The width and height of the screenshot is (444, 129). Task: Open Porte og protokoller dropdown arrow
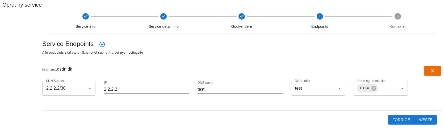tap(402, 88)
